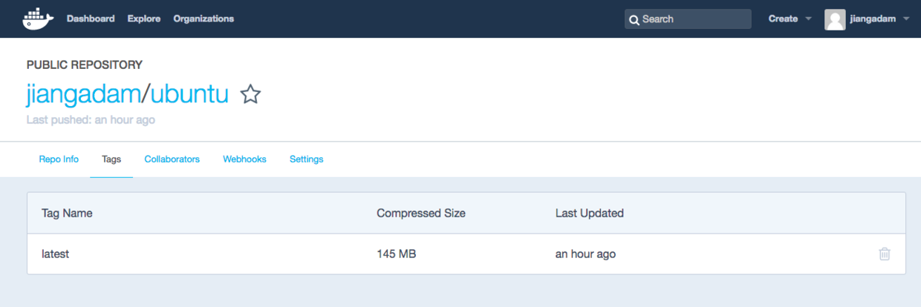
Task: Switch to the Webhooks tab
Action: (244, 159)
